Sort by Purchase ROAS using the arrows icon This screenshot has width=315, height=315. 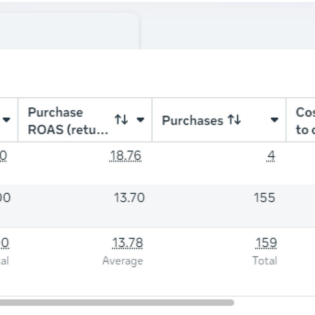point(121,119)
